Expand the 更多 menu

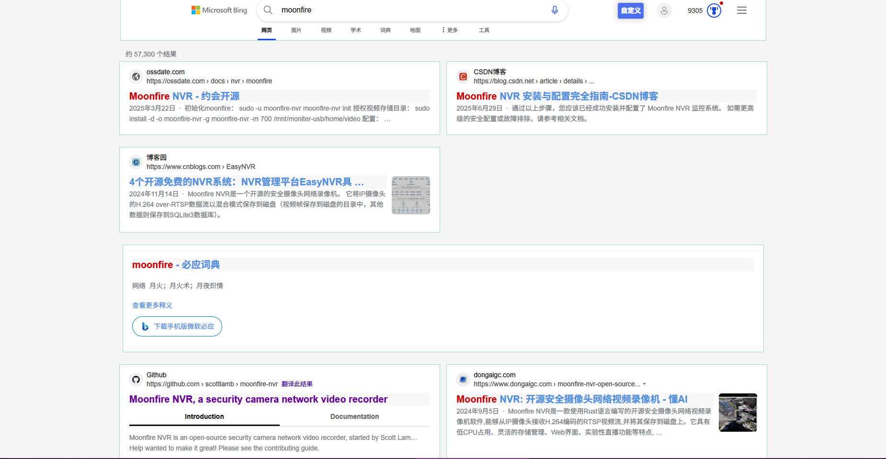(x=450, y=30)
